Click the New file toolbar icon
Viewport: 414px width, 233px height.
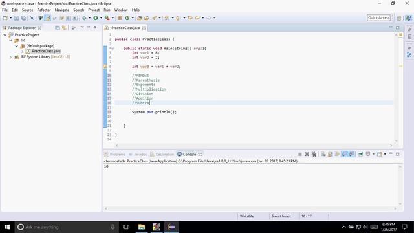(x=5, y=18)
